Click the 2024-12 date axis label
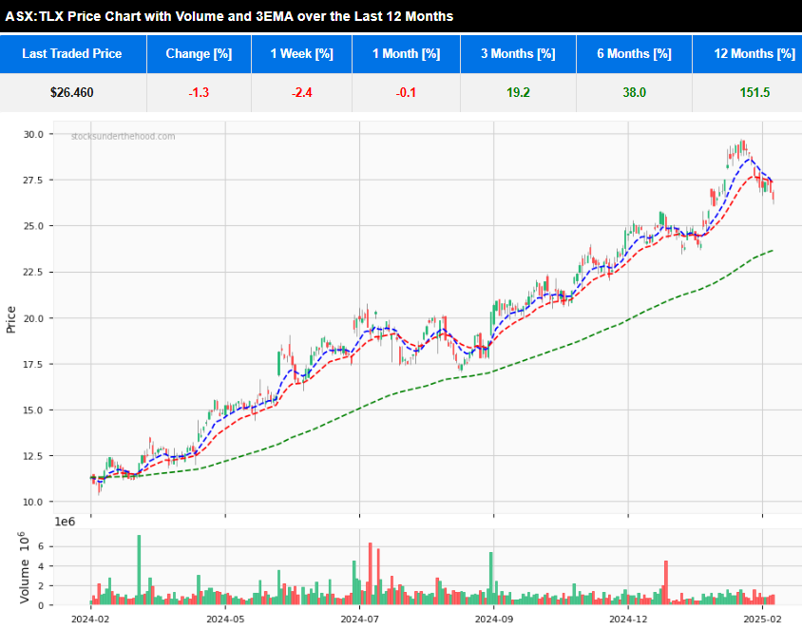The height and width of the screenshot is (629, 802). click(x=628, y=619)
